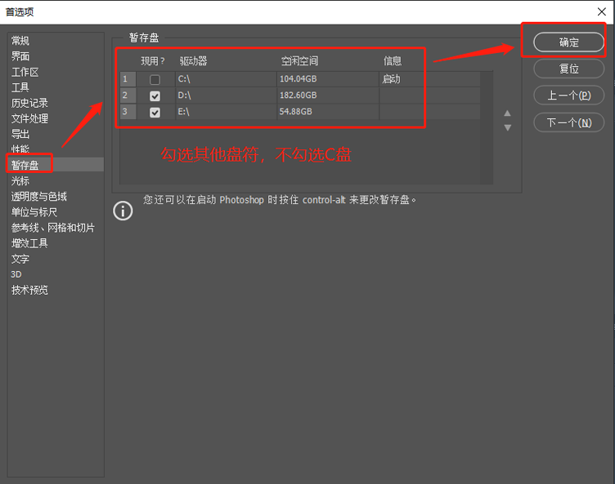Click the 信息 column header
Image resolution: width=615 pixels, height=484 pixels.
[393, 61]
